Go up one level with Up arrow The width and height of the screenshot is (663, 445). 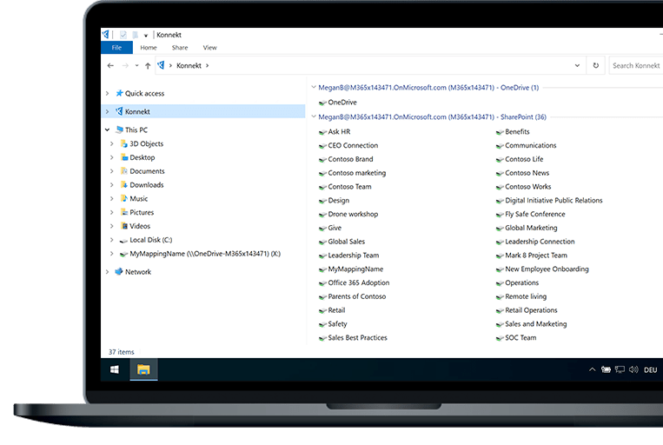pos(148,65)
